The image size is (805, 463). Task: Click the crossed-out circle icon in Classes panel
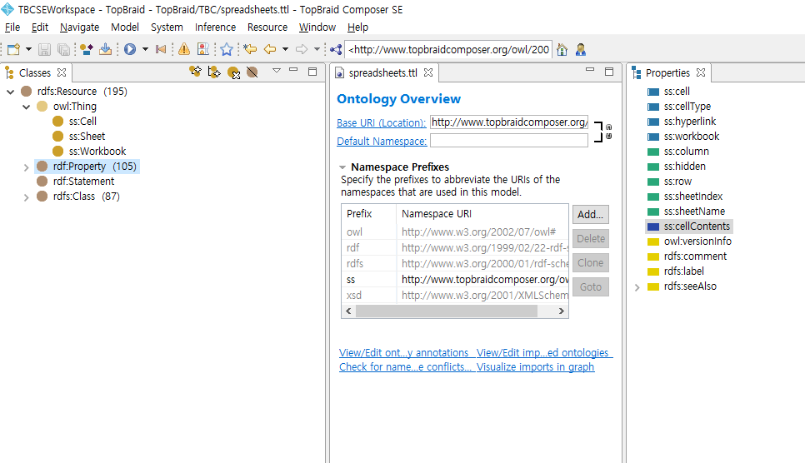(x=252, y=72)
